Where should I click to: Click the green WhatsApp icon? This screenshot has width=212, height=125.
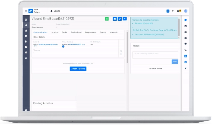pos(107,19)
